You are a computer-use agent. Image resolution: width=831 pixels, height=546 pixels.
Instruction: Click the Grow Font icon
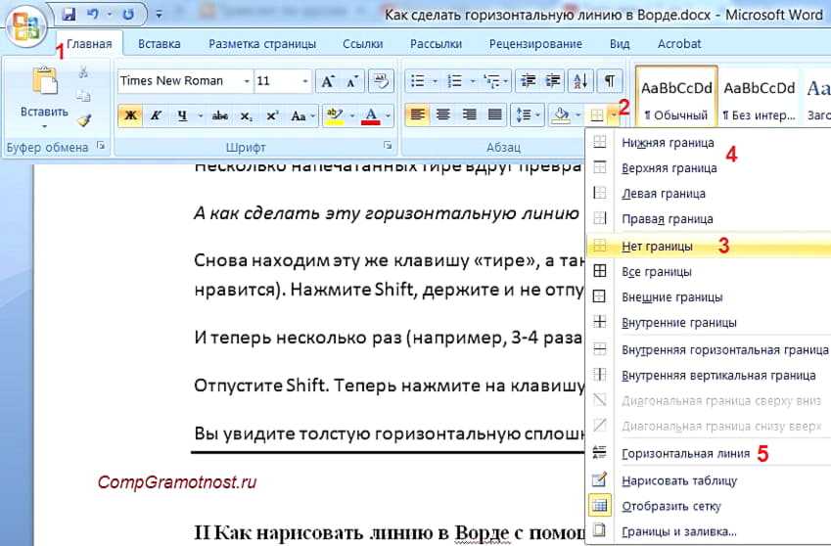[328, 81]
